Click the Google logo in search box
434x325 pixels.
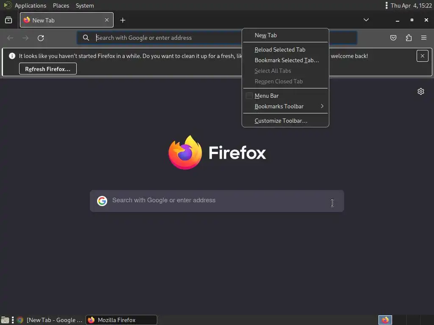pos(102,201)
